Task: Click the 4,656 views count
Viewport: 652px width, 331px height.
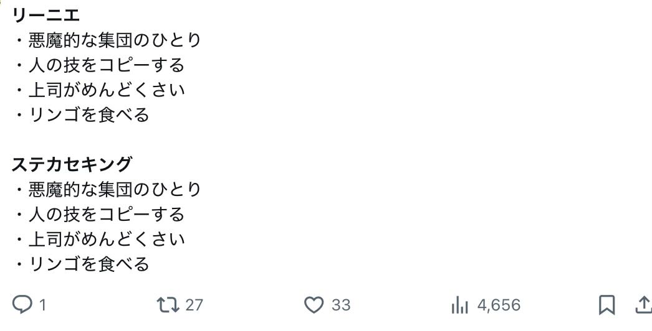Action: (x=499, y=305)
